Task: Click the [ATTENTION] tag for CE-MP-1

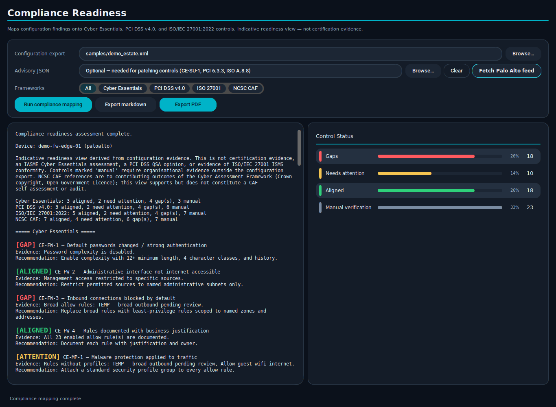Action: 38,357
